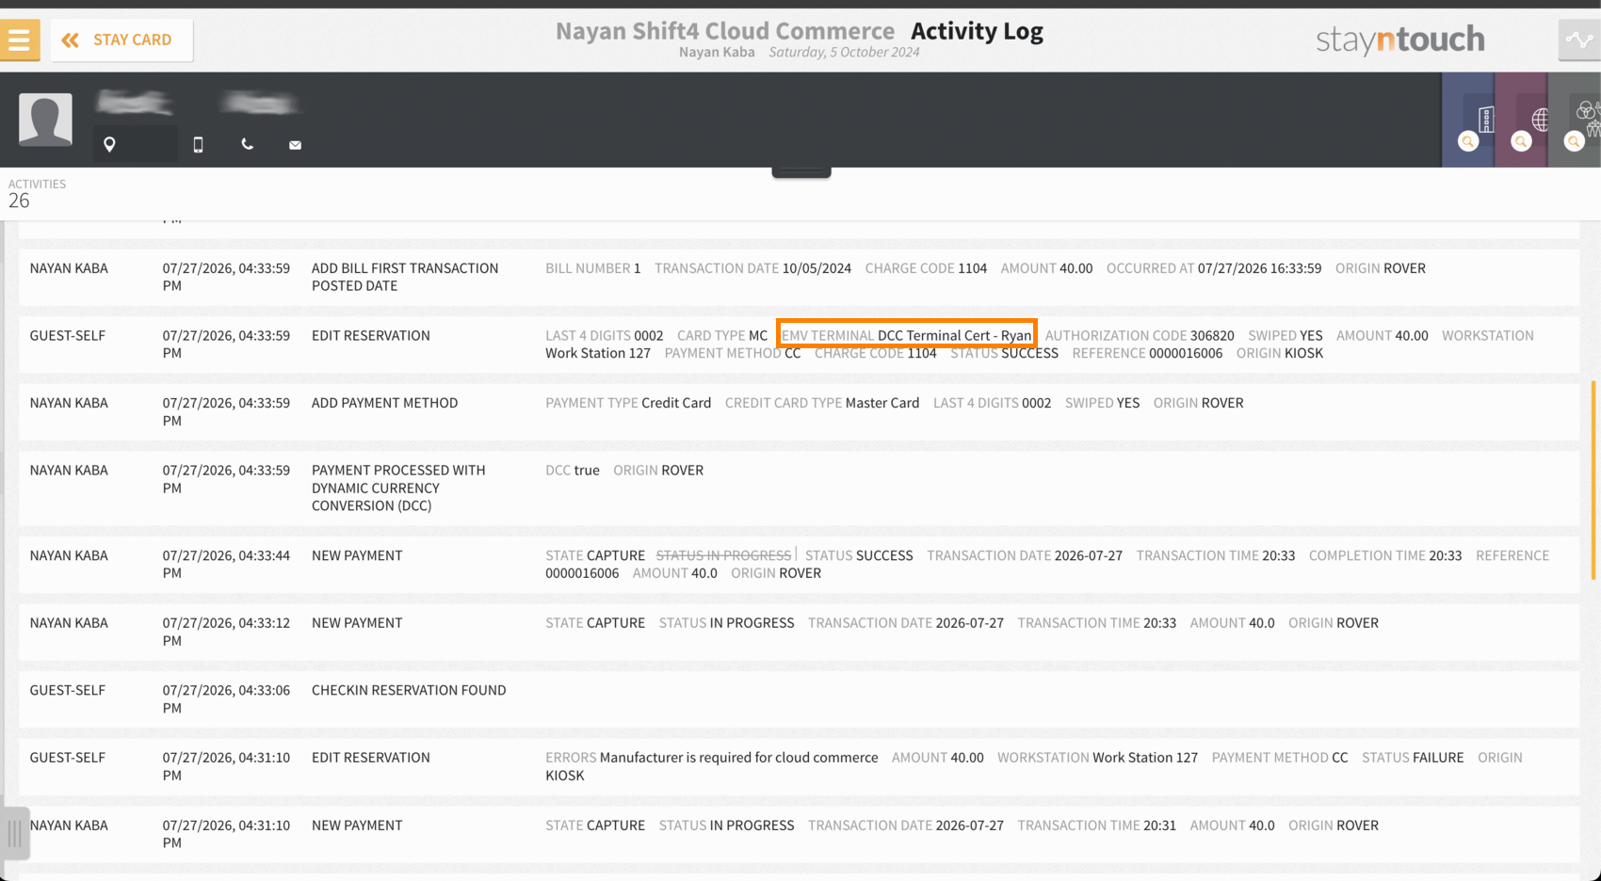
Task: Click EMV terminal DCC Terminal Cert - Ryan
Action: point(906,335)
